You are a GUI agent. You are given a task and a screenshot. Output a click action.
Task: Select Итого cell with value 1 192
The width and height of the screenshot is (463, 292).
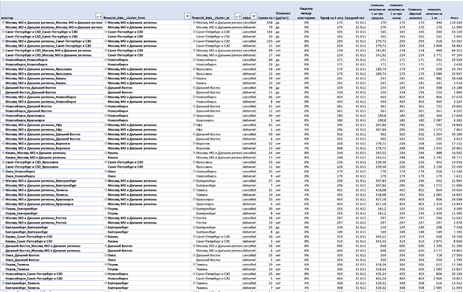[453, 232]
